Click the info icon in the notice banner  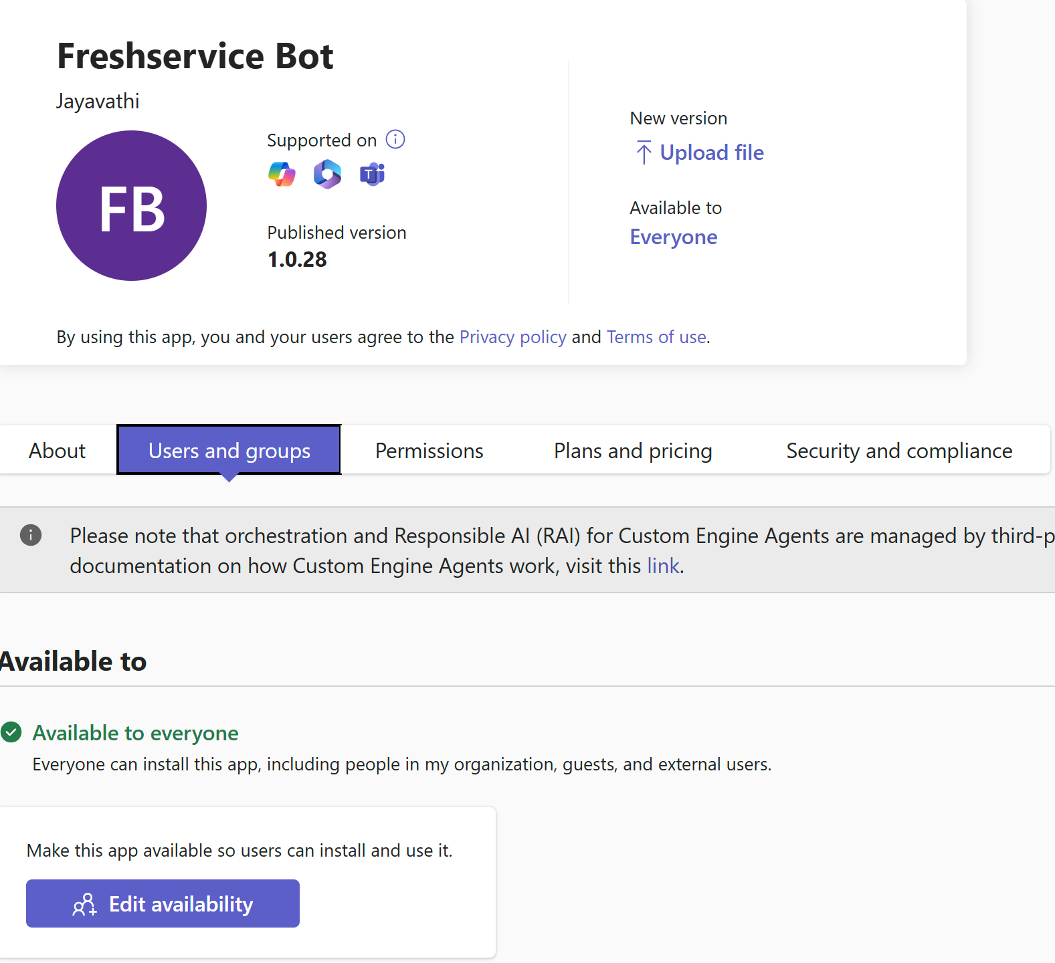[31, 535]
